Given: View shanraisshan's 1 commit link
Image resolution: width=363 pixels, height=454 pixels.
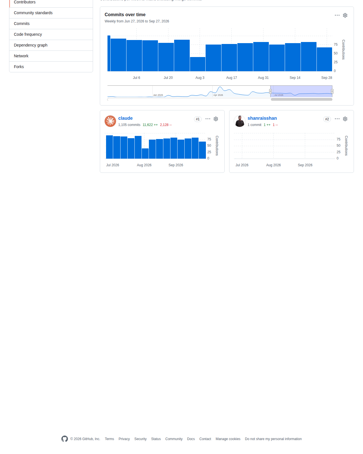Looking at the screenshot, I should click(x=254, y=125).
